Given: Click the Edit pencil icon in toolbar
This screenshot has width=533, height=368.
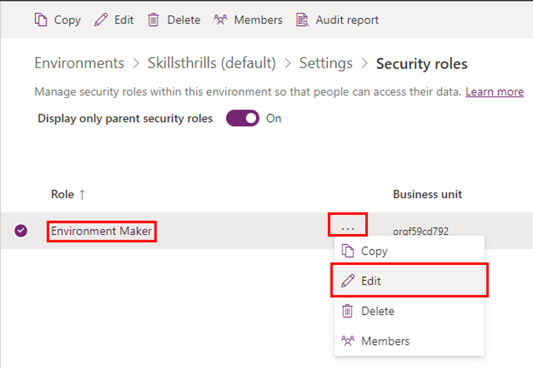Looking at the screenshot, I should (x=102, y=20).
